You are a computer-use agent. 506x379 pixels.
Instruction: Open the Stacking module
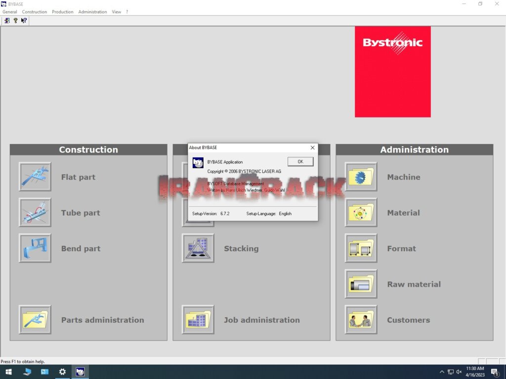198,248
